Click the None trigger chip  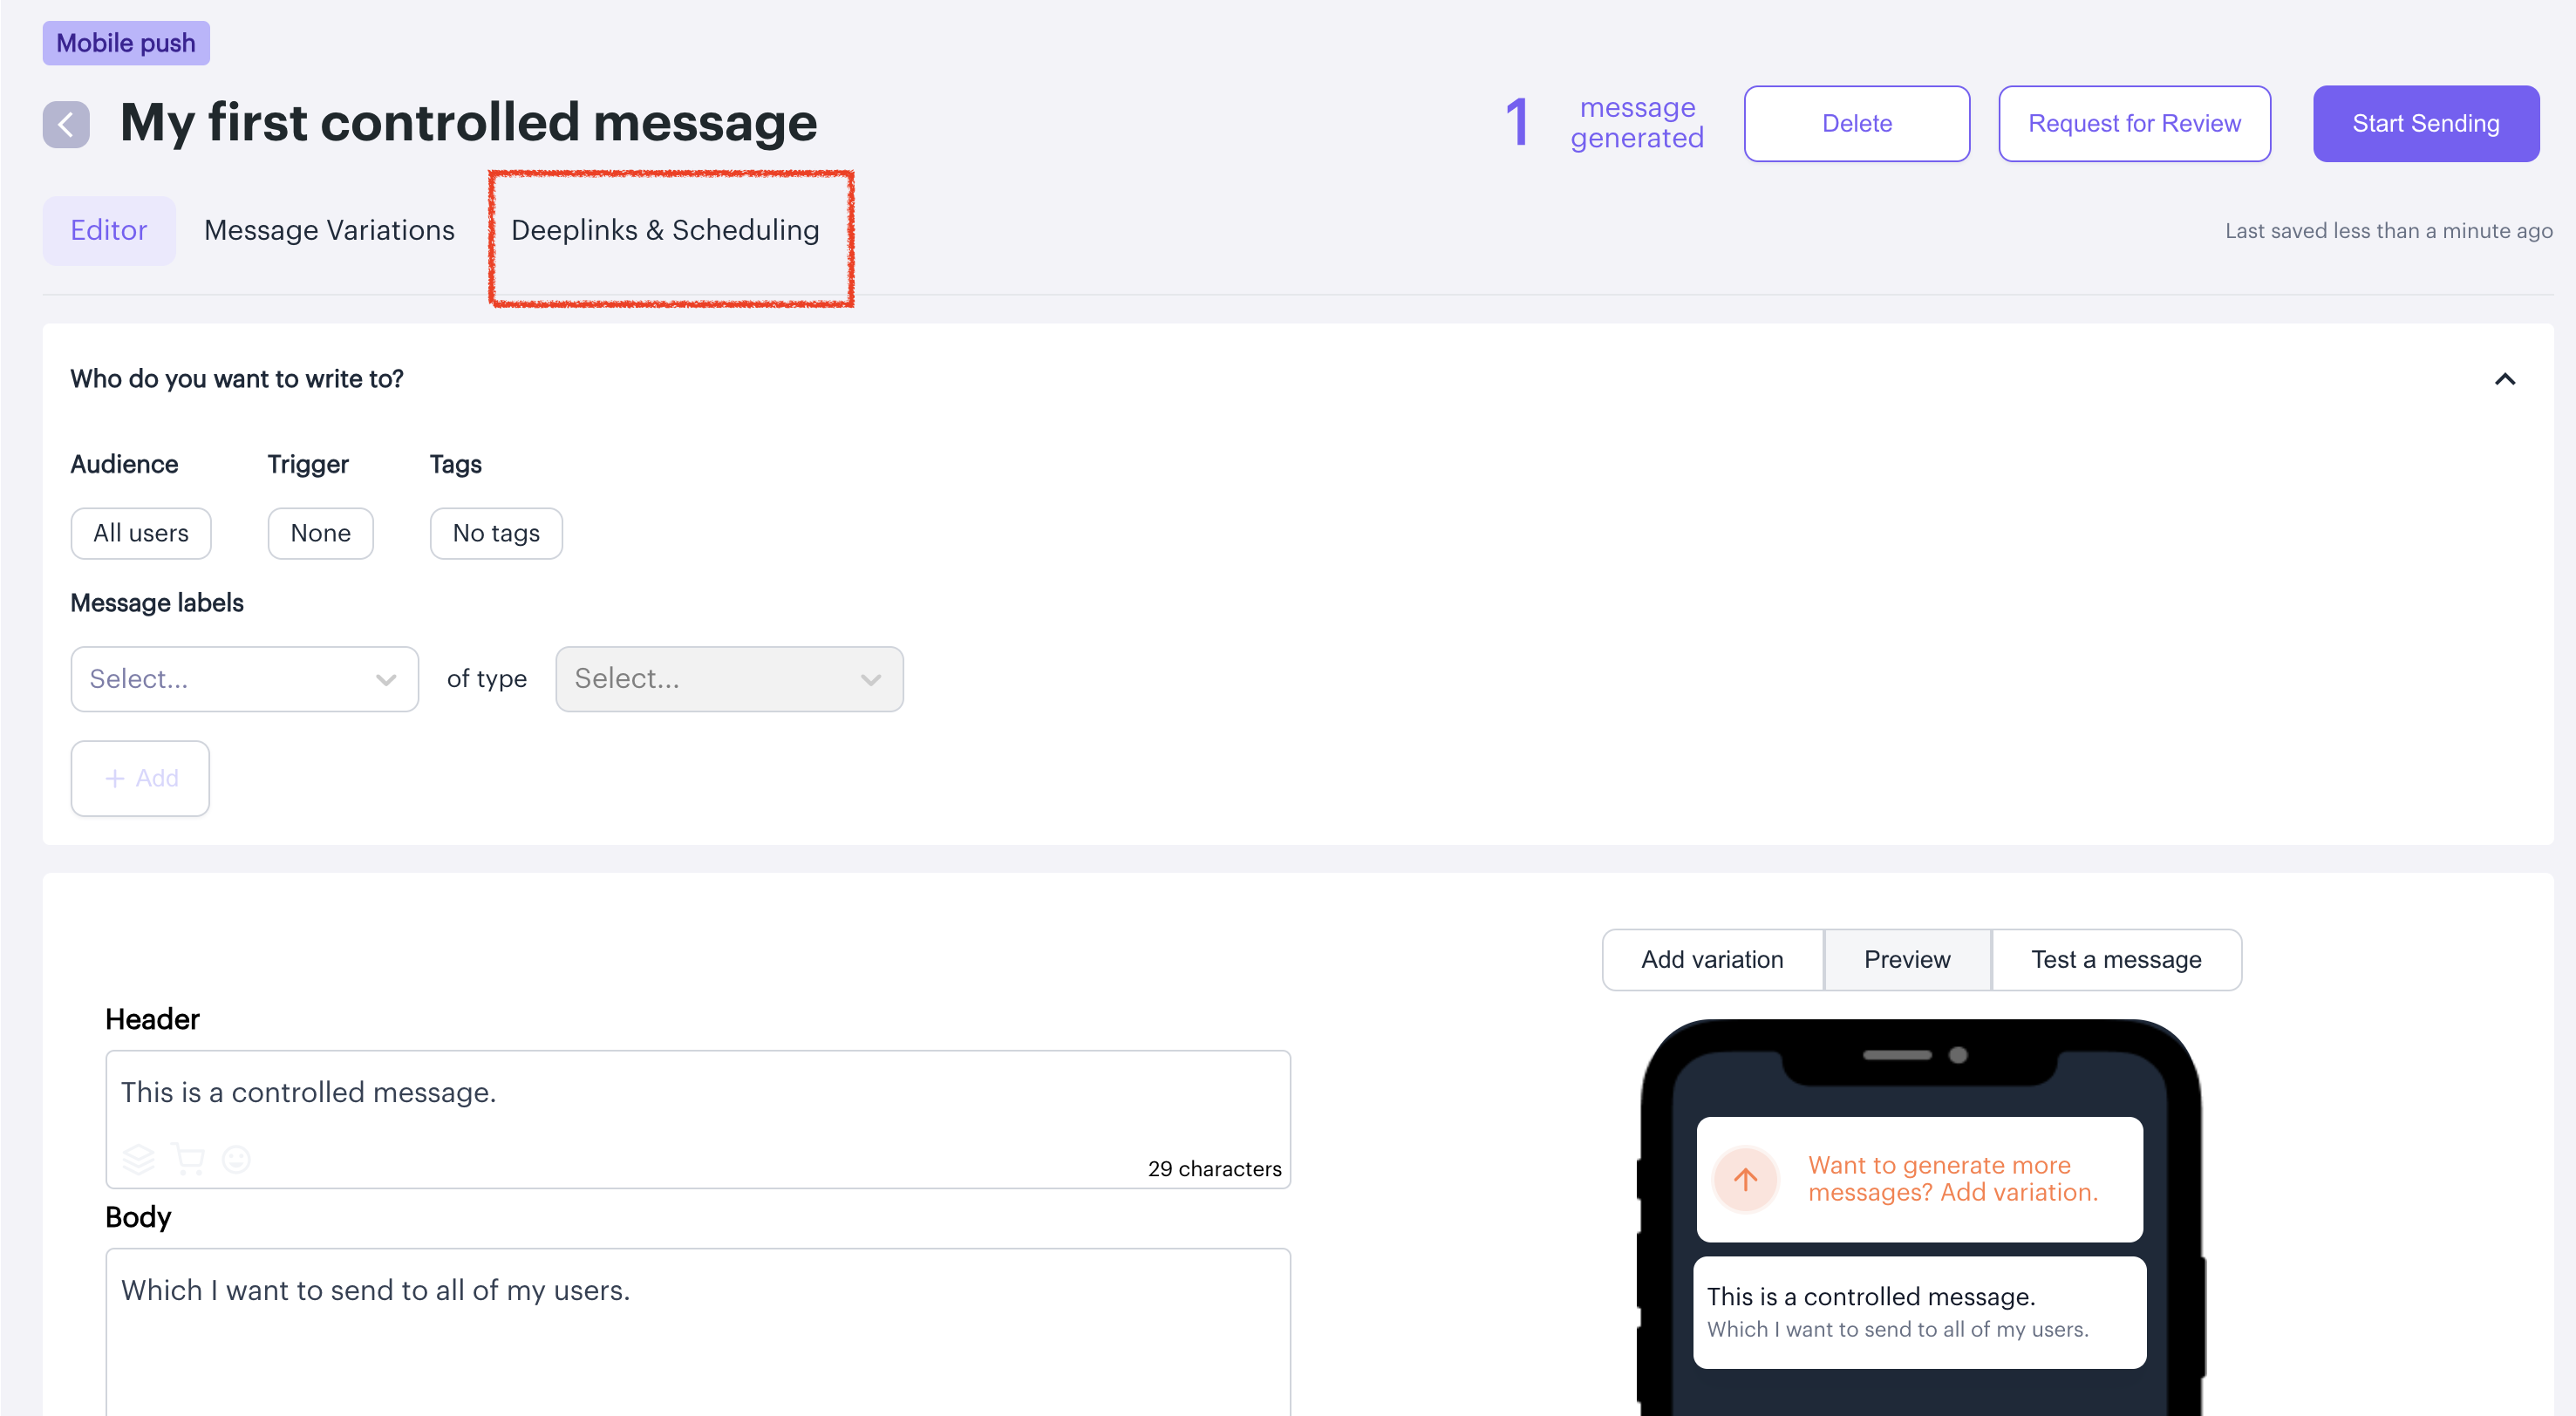[320, 533]
